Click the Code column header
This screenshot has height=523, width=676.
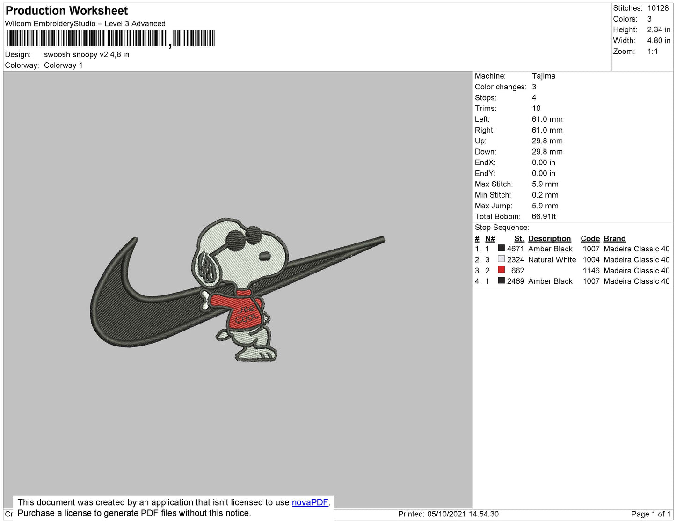(x=589, y=238)
